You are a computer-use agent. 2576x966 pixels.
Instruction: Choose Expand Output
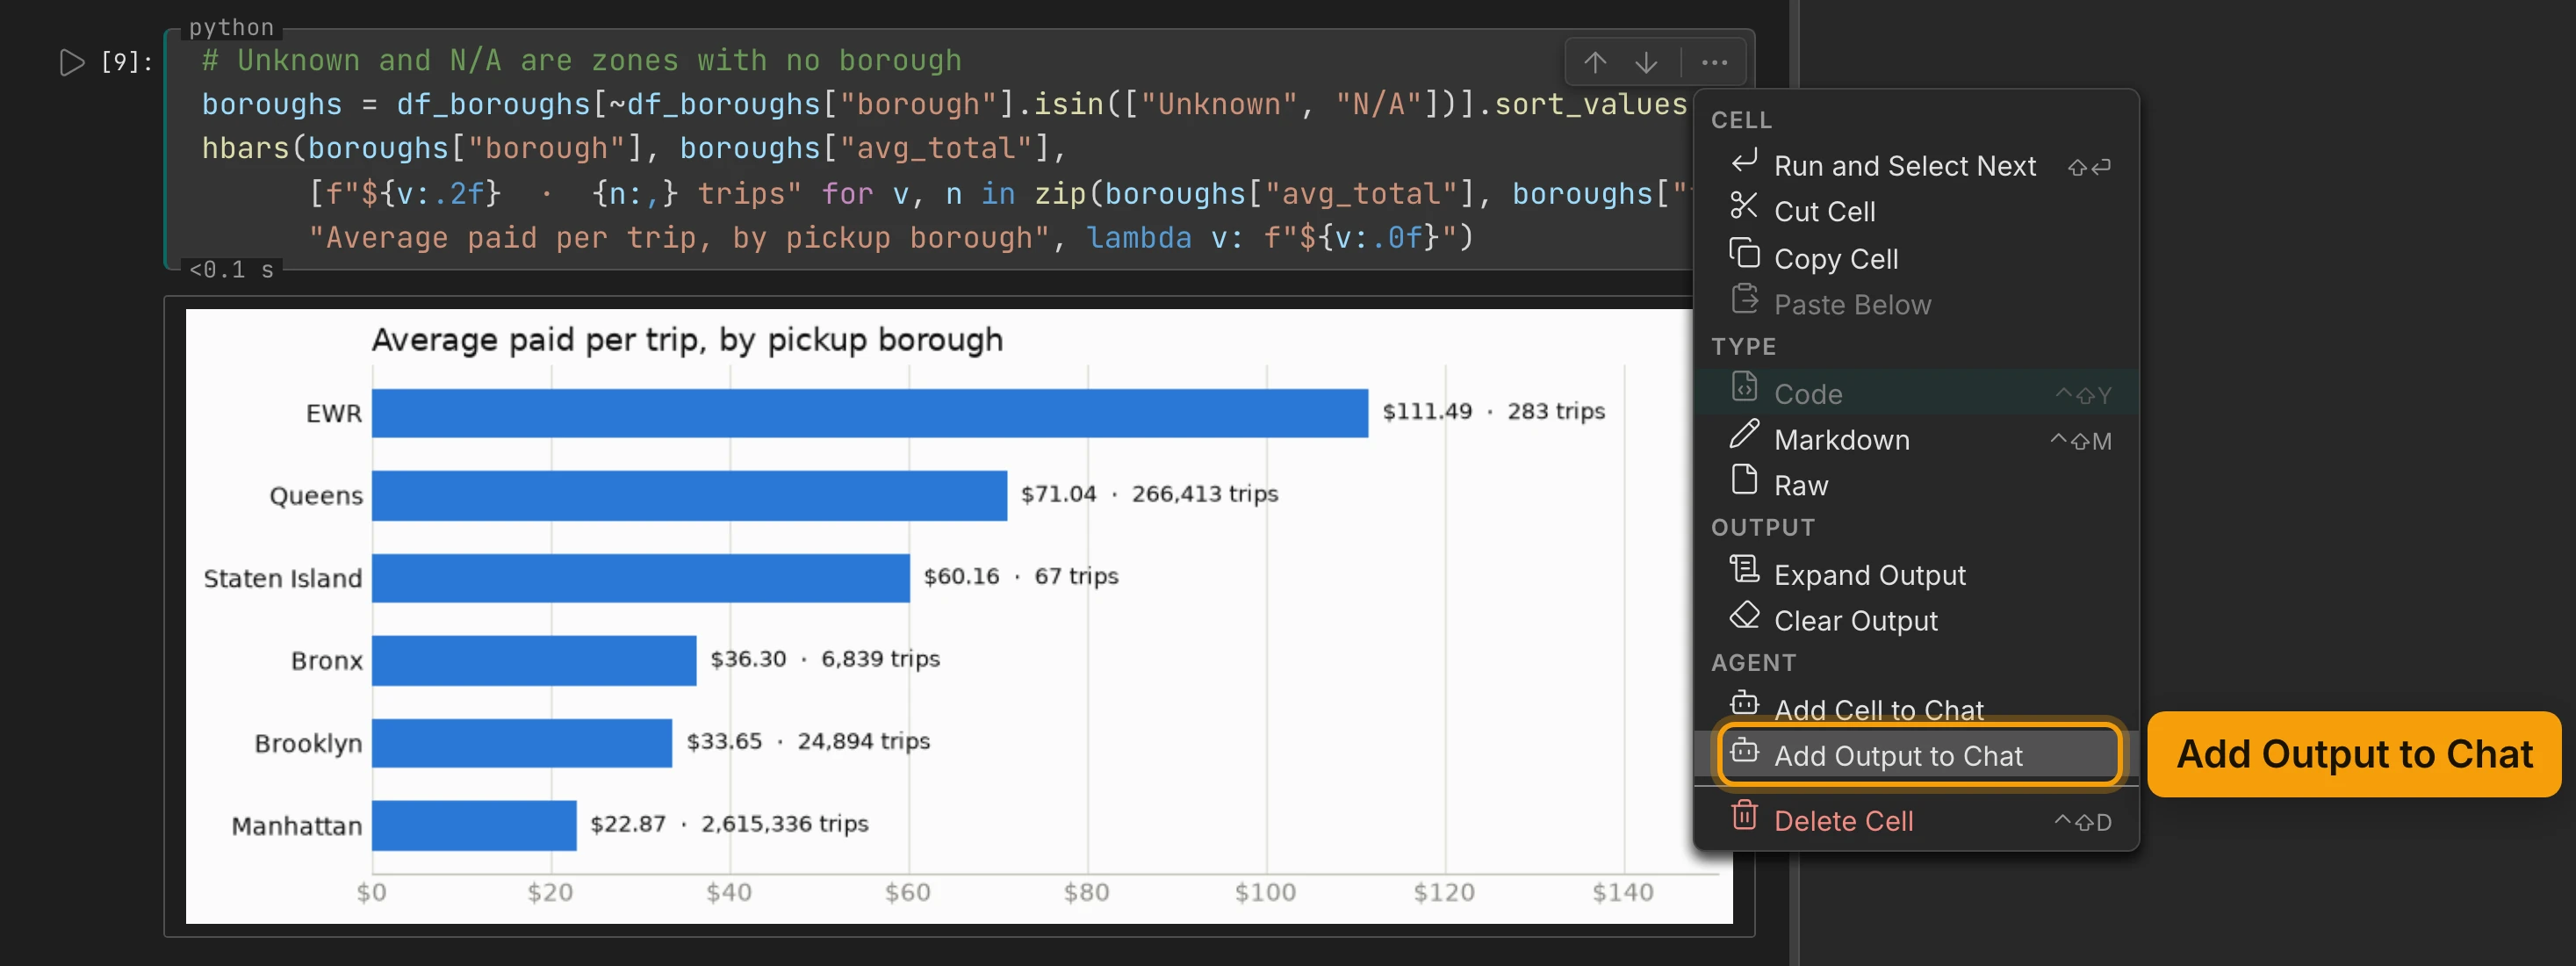[x=1916, y=574]
